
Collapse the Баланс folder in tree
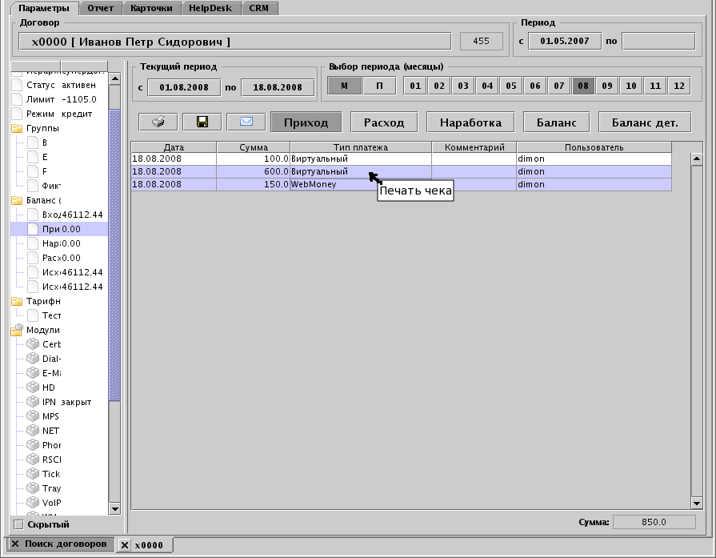(17, 200)
